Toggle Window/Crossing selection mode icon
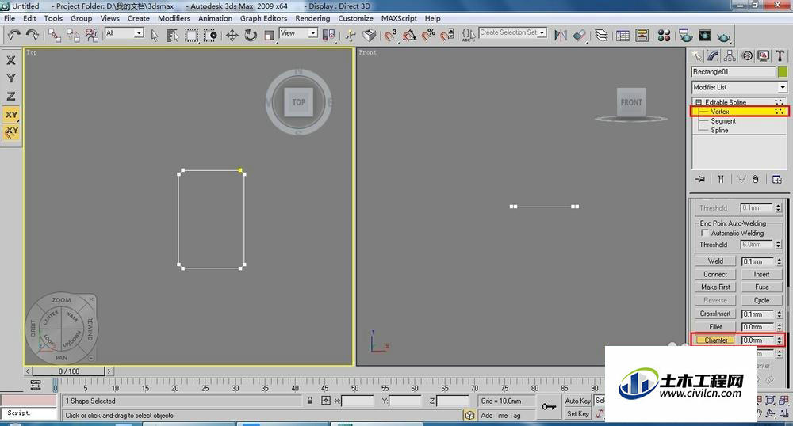This screenshot has width=793, height=426. click(x=210, y=36)
